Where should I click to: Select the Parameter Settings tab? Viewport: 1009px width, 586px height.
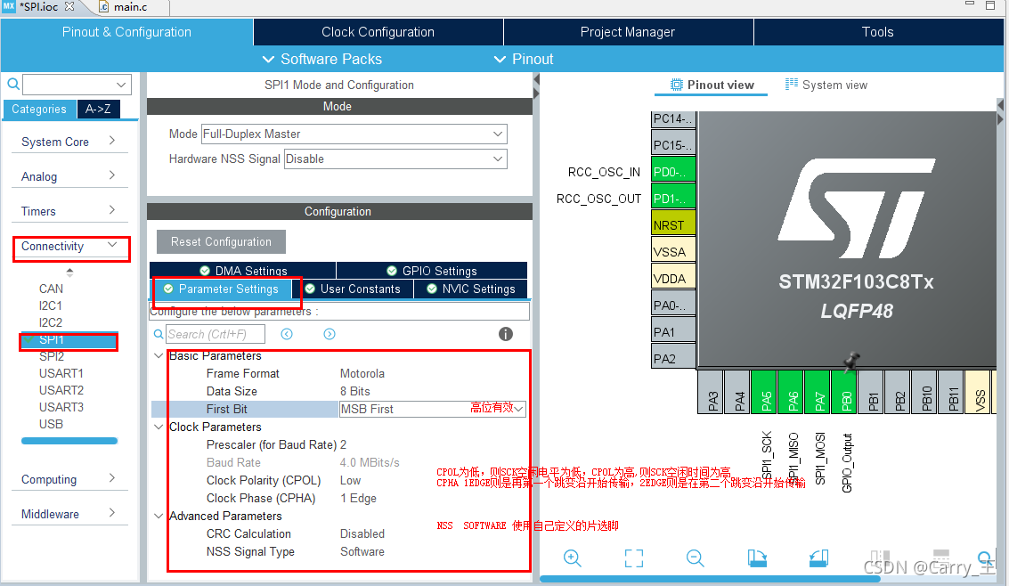tap(222, 289)
